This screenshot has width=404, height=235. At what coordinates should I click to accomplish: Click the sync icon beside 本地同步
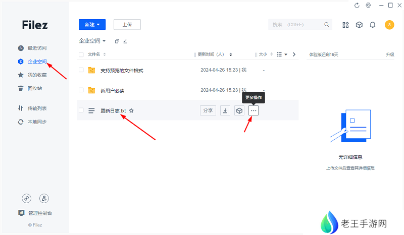pos(21,122)
